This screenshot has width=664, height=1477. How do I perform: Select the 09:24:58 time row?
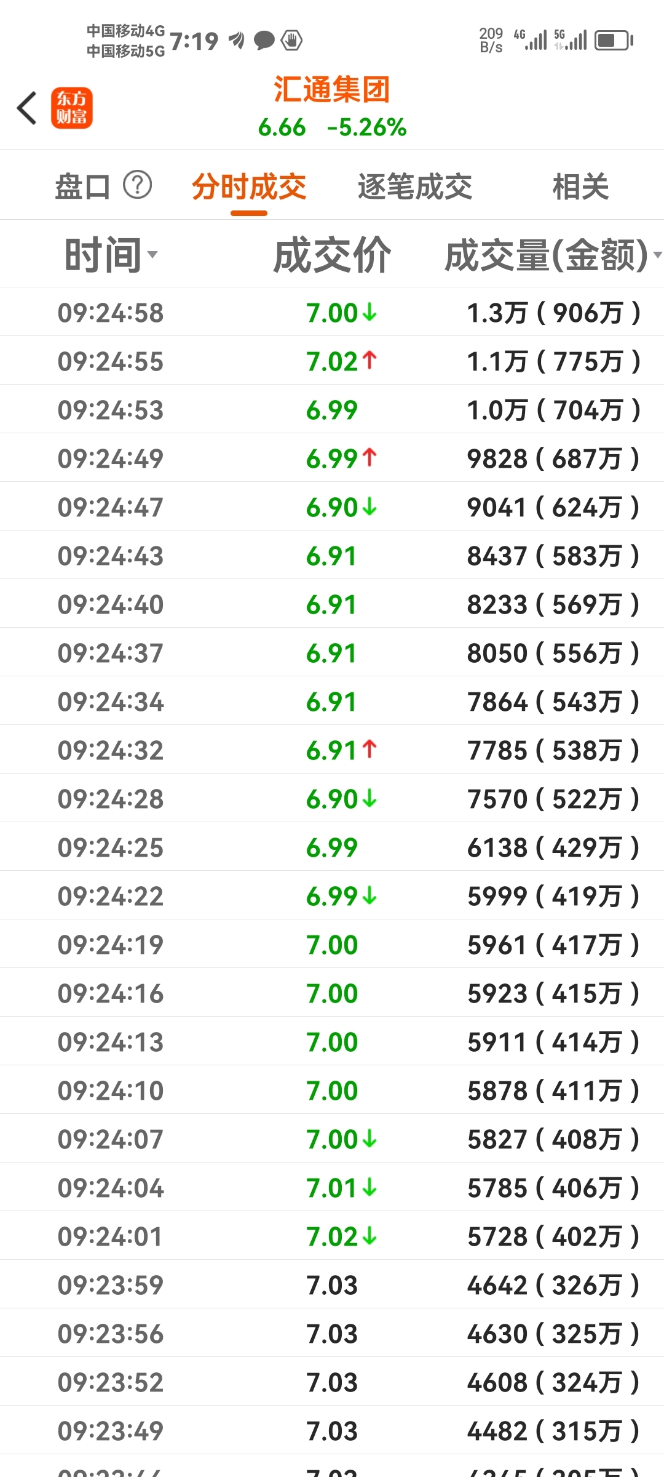tap(332, 312)
